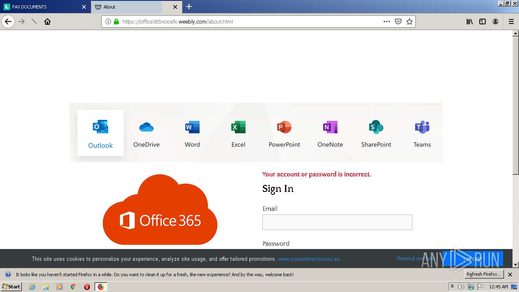519x292 pixels.
Task: Focus the Email input field
Action: tap(337, 222)
